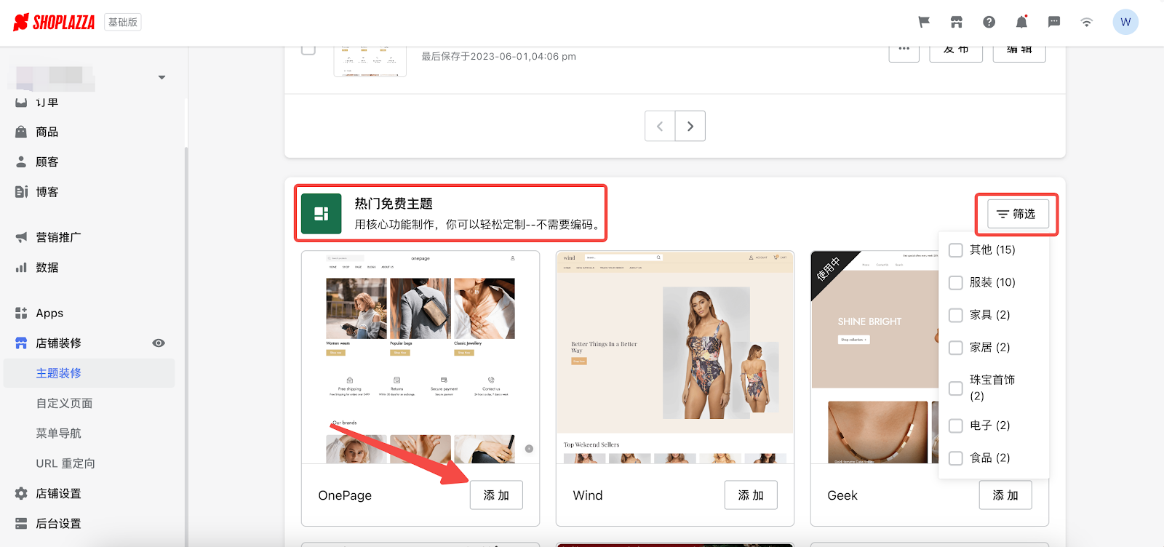Click the 店铺设置 gear icon
Viewport: 1164px width, 547px height.
click(21, 493)
